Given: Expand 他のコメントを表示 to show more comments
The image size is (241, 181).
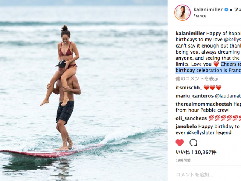Looking at the screenshot, I should point(197,79).
